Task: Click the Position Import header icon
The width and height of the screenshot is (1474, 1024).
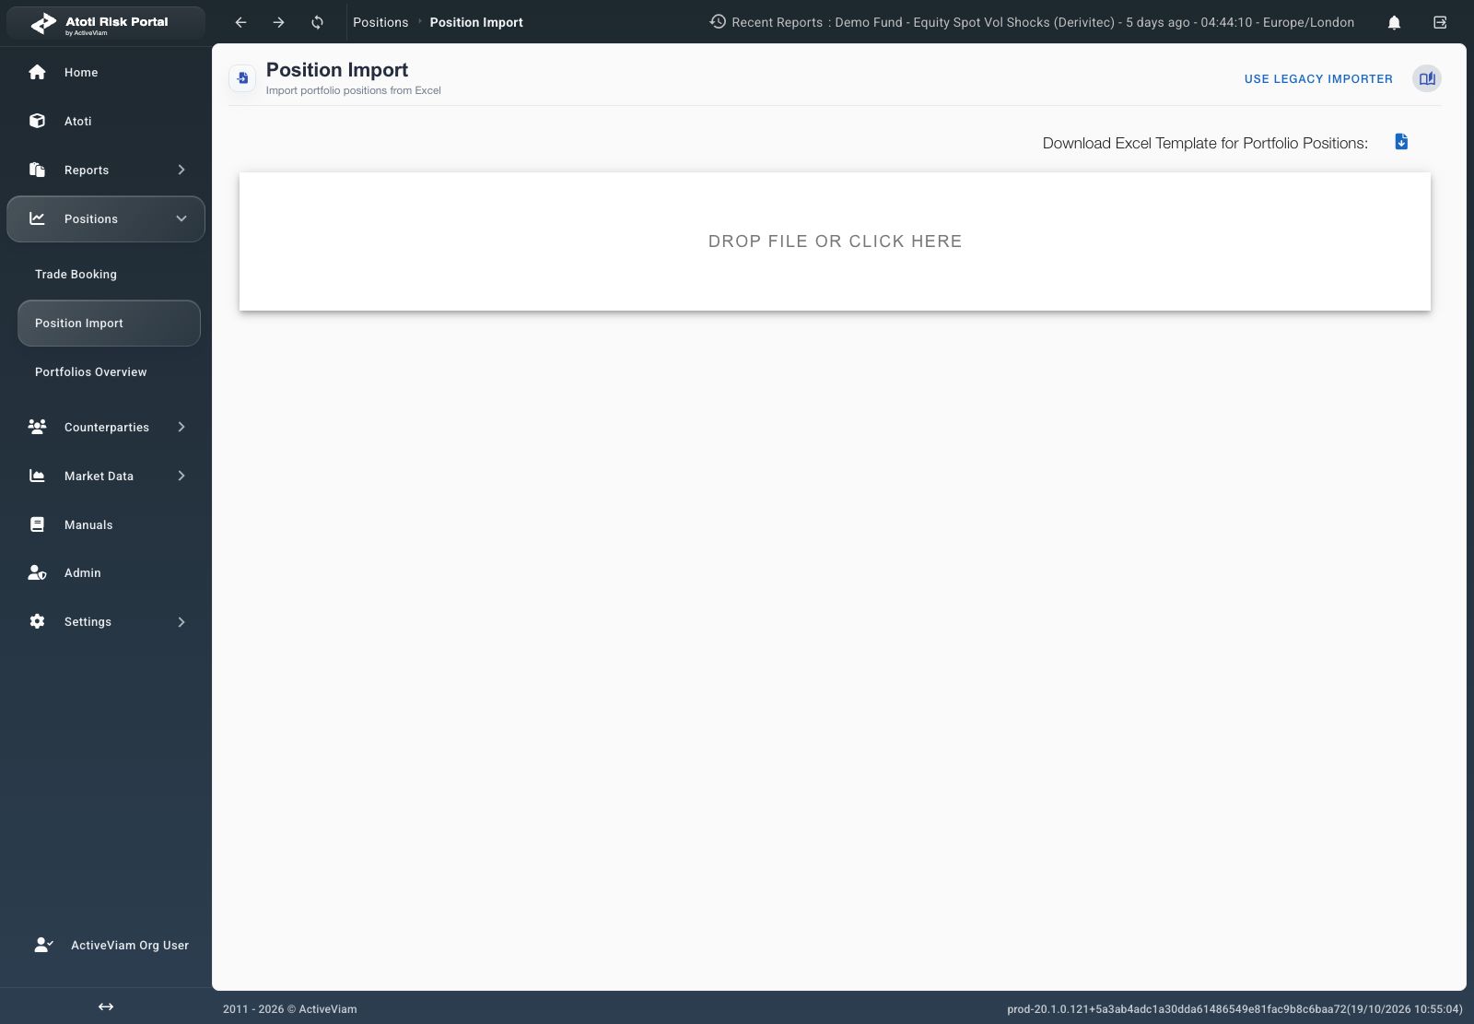Action: click(242, 78)
